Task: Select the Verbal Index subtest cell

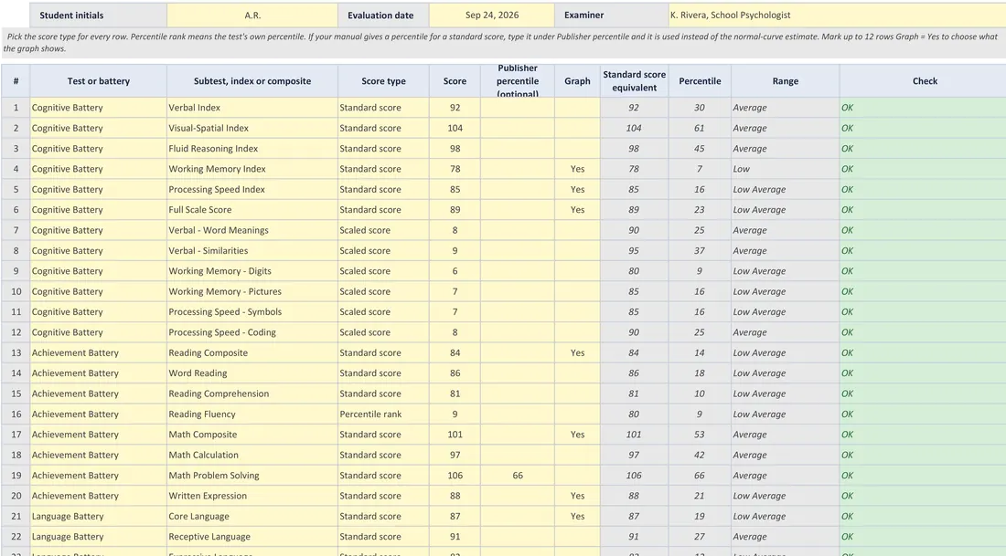Action: tap(252, 108)
